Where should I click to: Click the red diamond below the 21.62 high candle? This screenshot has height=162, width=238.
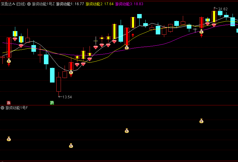coord(214,25)
